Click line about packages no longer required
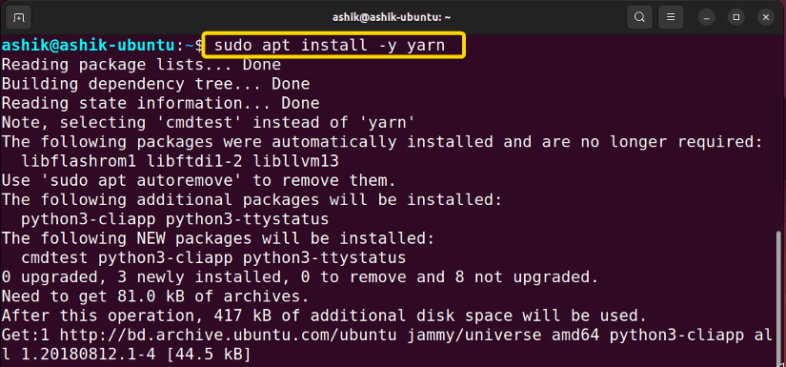The height and width of the screenshot is (367, 786). coord(382,142)
